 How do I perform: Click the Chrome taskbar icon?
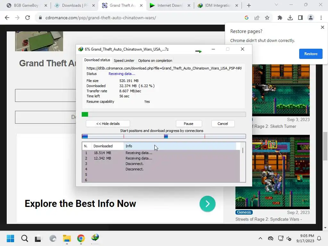point(81,238)
